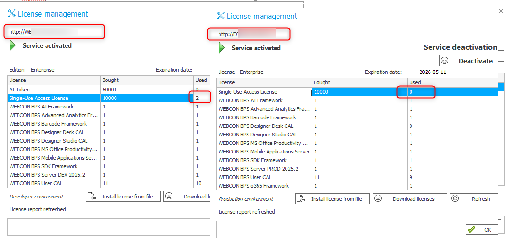This screenshot has height=243, width=507.
Task: Click the service URL field starting with http://DT
Action: pyautogui.click(x=249, y=34)
